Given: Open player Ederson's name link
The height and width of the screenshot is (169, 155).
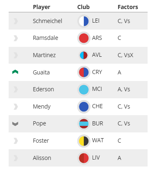Looking at the screenshot, I should tap(44, 89).
